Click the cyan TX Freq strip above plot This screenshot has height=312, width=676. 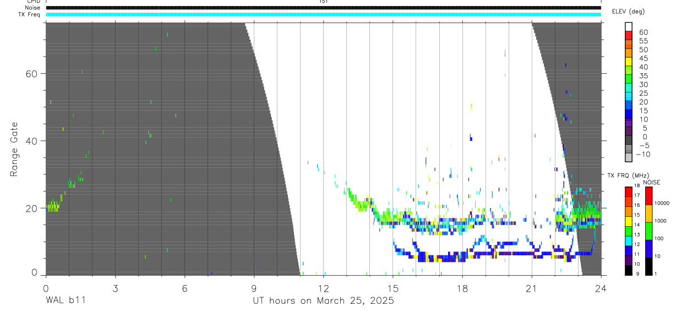pos(323,14)
